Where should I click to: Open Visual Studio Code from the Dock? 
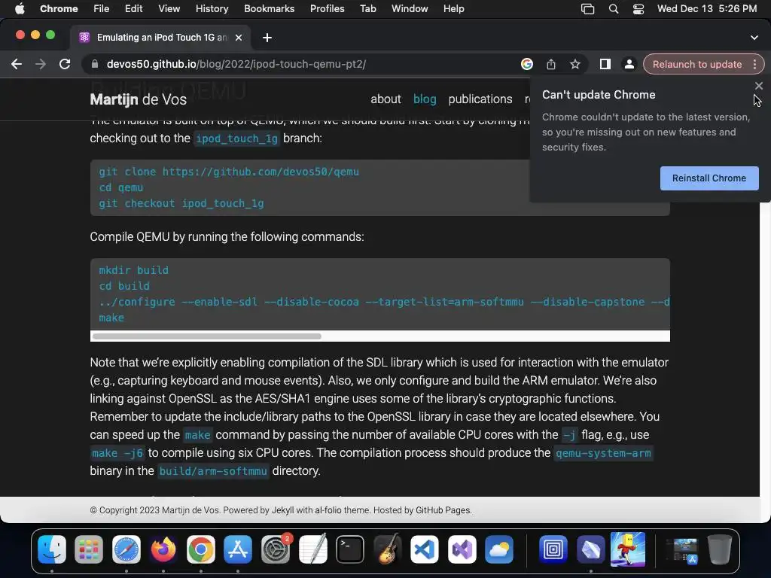pyautogui.click(x=425, y=549)
